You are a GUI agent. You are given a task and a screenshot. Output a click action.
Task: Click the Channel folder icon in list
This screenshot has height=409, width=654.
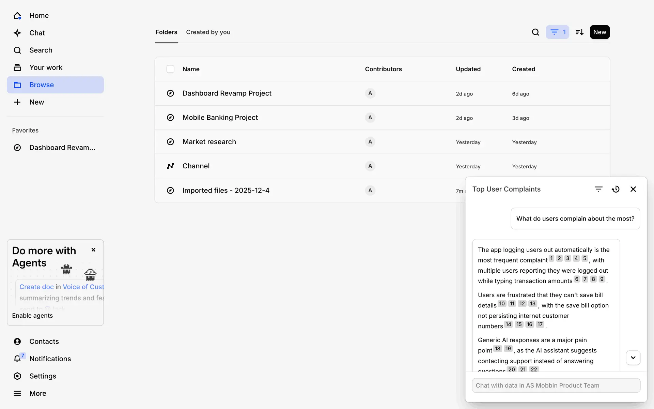pos(170,166)
